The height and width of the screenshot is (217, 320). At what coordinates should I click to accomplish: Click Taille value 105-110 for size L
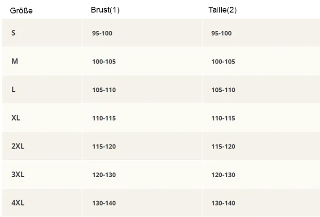(x=223, y=89)
